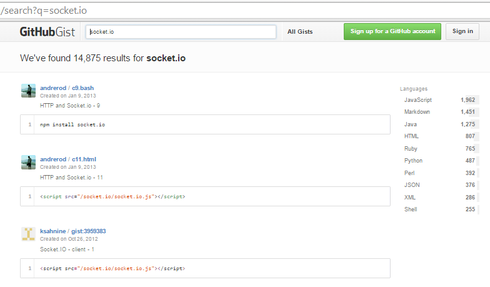Open the c9.bash gist link
The image size is (490, 287).
(x=82, y=88)
